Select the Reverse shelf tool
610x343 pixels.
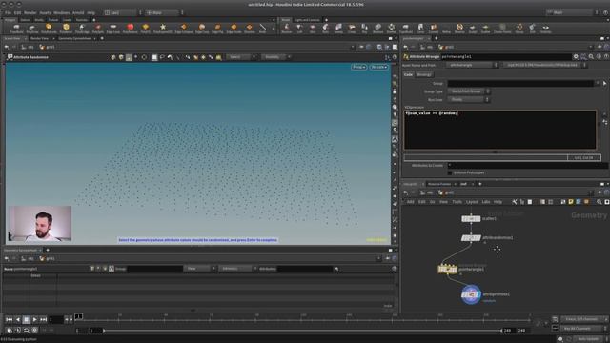point(459,28)
